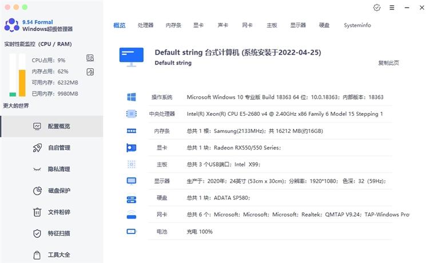This screenshot has width=429, height=263.
Task: Click the 工具大全 bag icon
Action: click(x=37, y=255)
